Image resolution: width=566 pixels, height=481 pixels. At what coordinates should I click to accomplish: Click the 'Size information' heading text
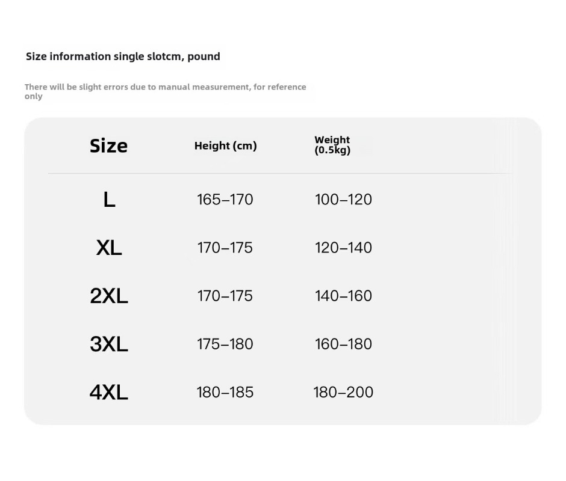pos(123,57)
